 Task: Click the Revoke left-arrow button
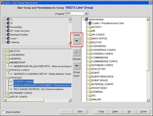click(76, 53)
